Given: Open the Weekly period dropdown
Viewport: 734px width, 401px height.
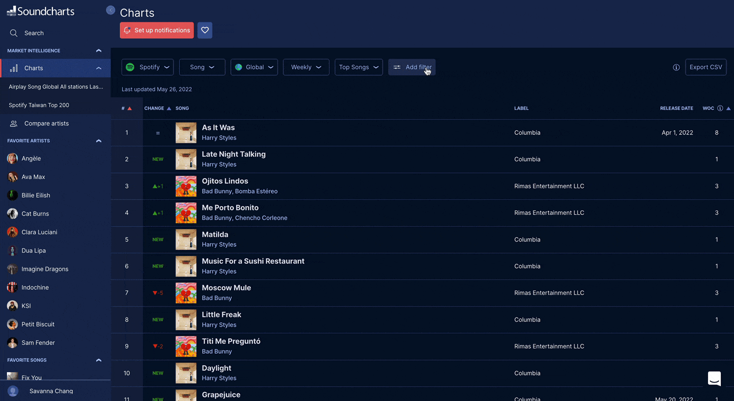Looking at the screenshot, I should click(306, 67).
